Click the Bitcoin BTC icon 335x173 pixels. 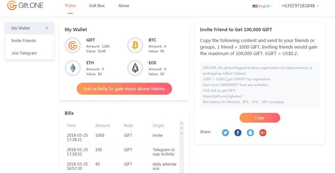[135, 45]
